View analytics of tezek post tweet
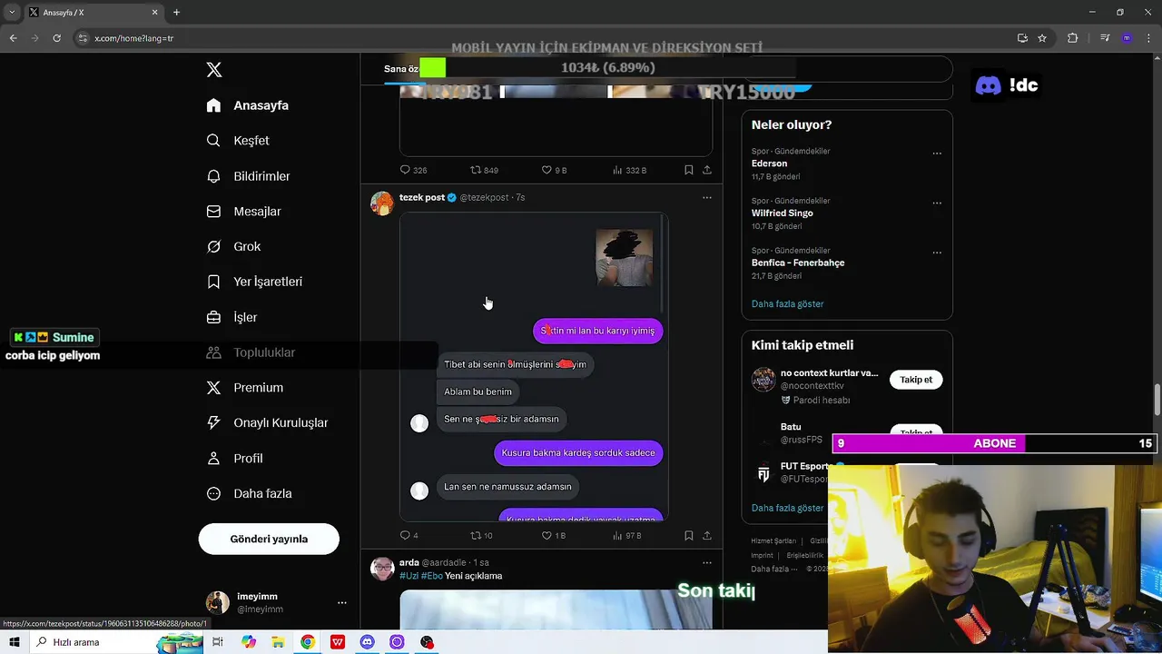The image size is (1162, 654). tap(627, 536)
